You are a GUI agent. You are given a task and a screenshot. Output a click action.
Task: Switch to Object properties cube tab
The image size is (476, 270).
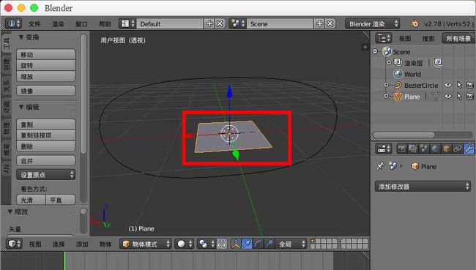[x=447, y=149]
